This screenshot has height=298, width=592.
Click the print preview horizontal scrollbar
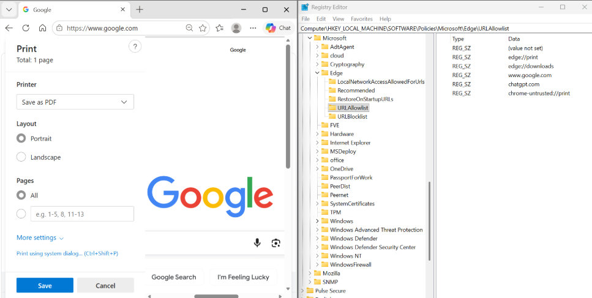tap(216, 296)
